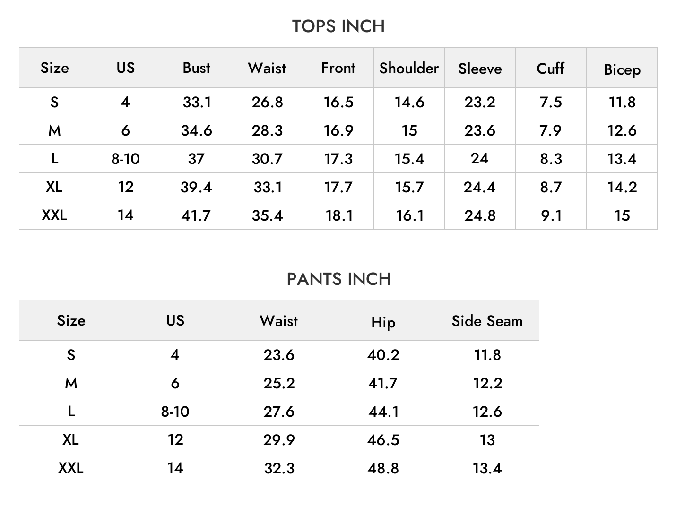The width and height of the screenshot is (676, 515).
Task: Click the TOPS INCH heading
Action: [338, 26]
